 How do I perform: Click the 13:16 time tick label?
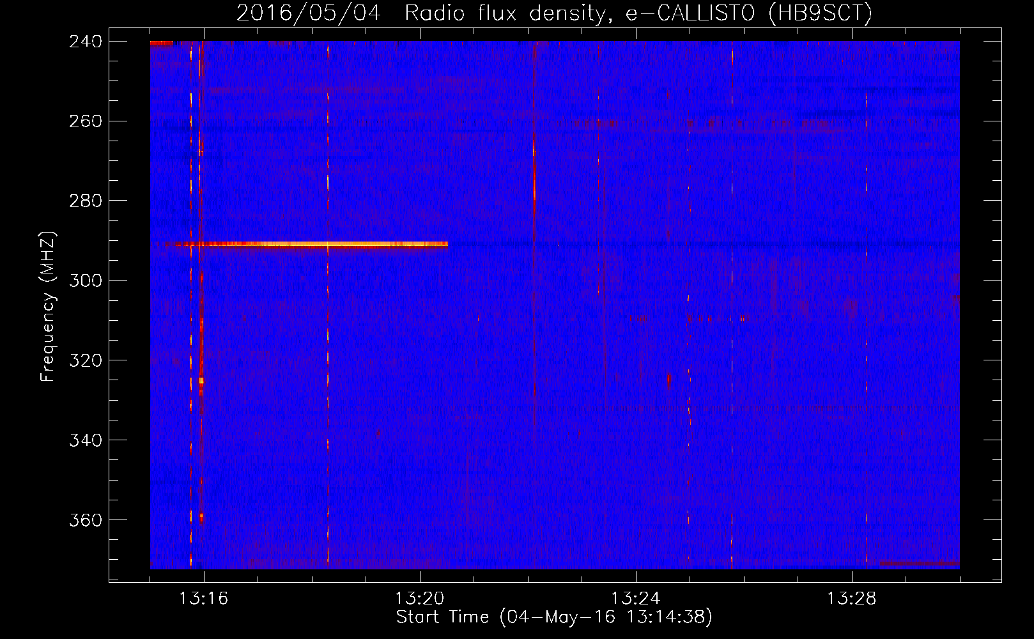coord(204,599)
